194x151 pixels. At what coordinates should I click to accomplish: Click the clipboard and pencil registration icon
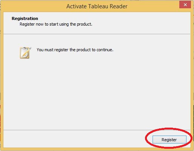point(25,53)
